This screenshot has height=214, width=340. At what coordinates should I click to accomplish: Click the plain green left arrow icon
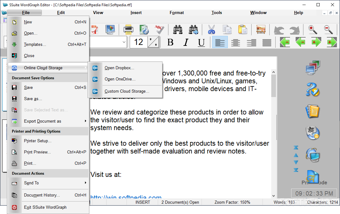pos(300,42)
